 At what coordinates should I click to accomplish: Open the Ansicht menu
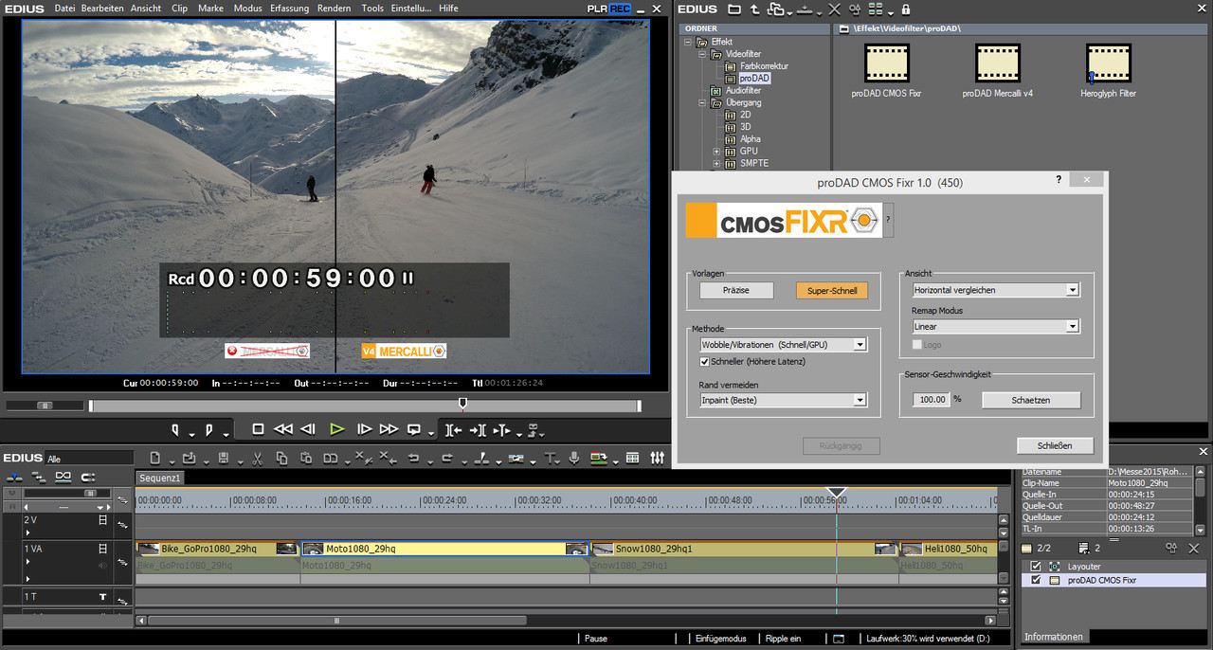[146, 9]
